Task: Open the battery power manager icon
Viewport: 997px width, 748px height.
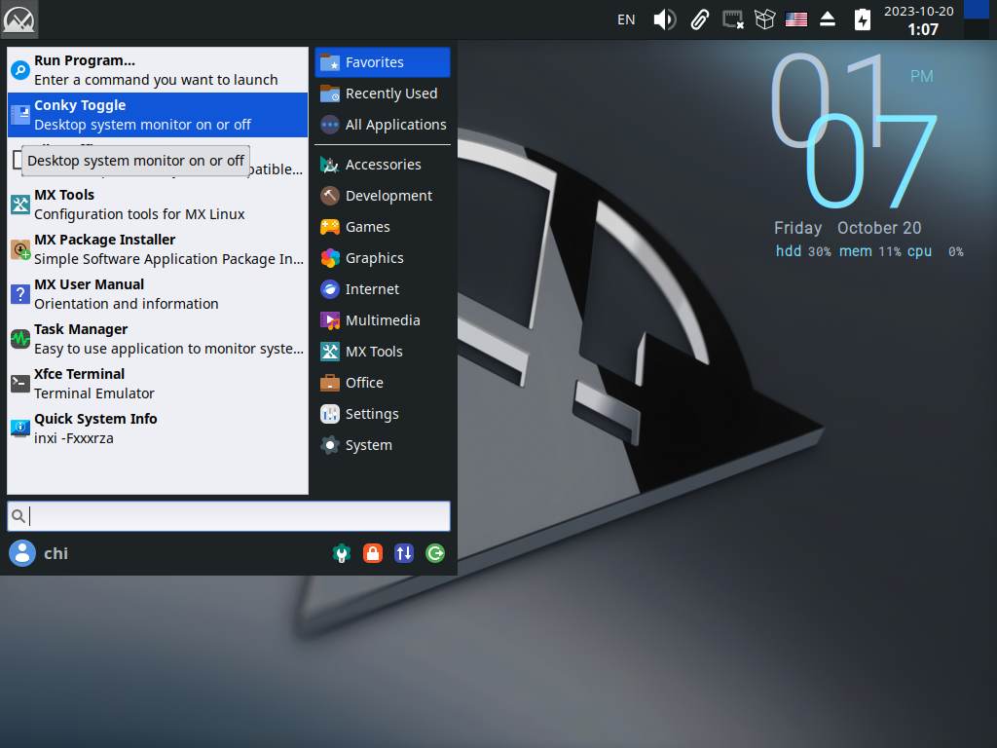Action: pos(863,19)
